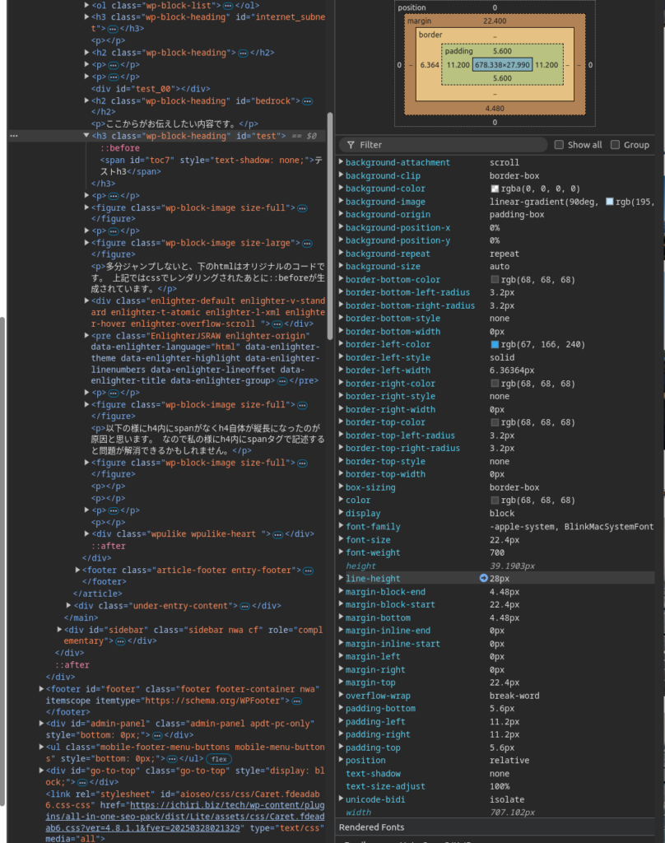Click the font-weight value 700
Viewport: 665px width, 843px height.
click(x=497, y=552)
